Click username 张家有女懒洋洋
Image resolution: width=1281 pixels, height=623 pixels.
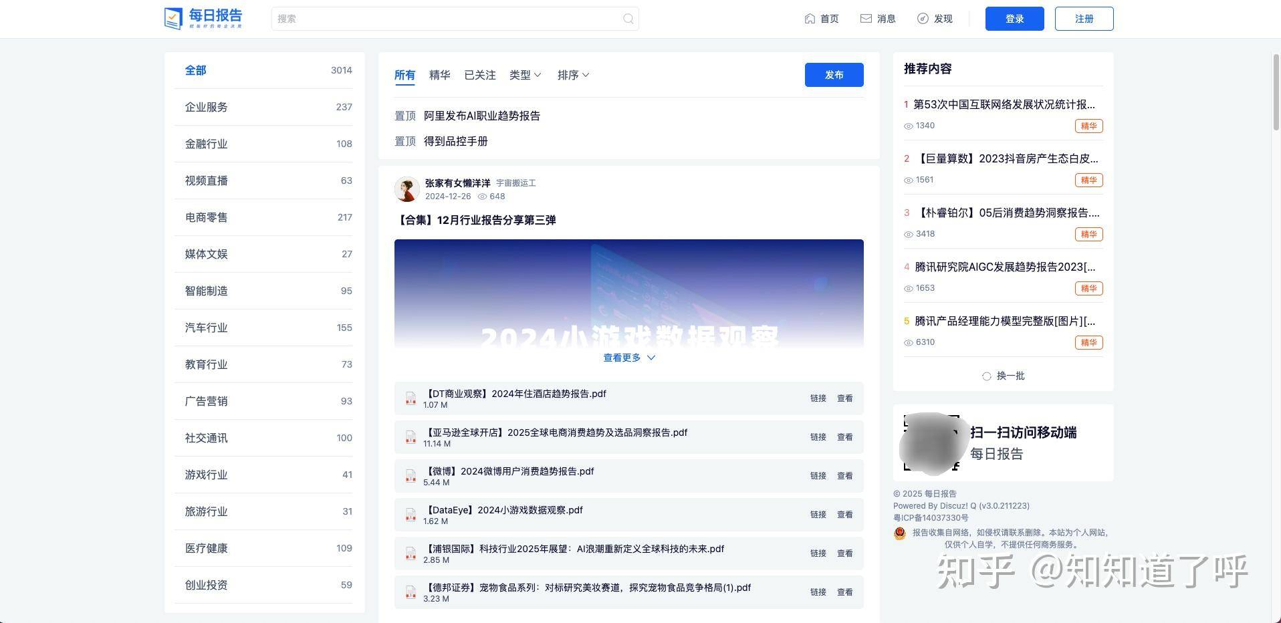pyautogui.click(x=458, y=183)
